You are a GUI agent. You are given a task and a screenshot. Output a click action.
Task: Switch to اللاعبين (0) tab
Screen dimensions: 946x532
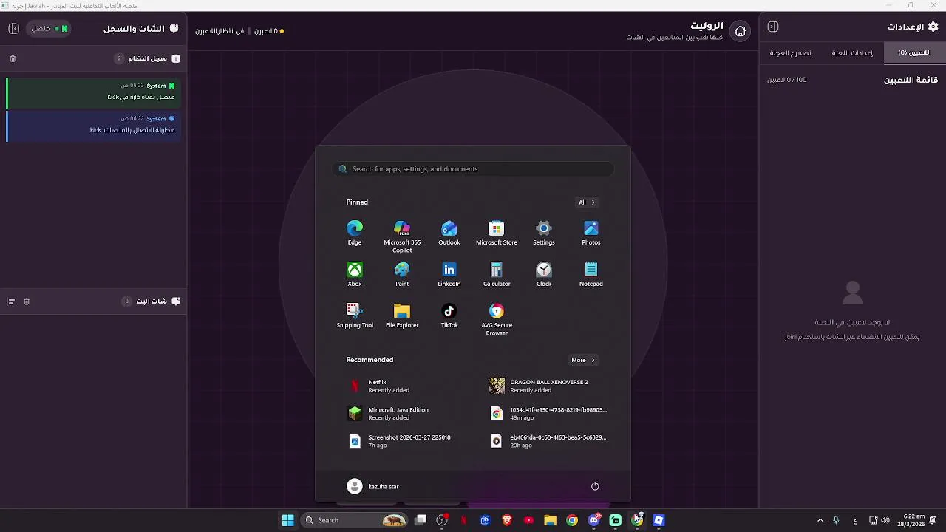pos(914,53)
